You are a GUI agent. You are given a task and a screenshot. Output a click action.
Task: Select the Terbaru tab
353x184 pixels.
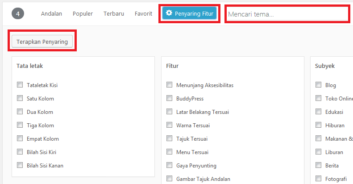pyautogui.click(x=114, y=14)
